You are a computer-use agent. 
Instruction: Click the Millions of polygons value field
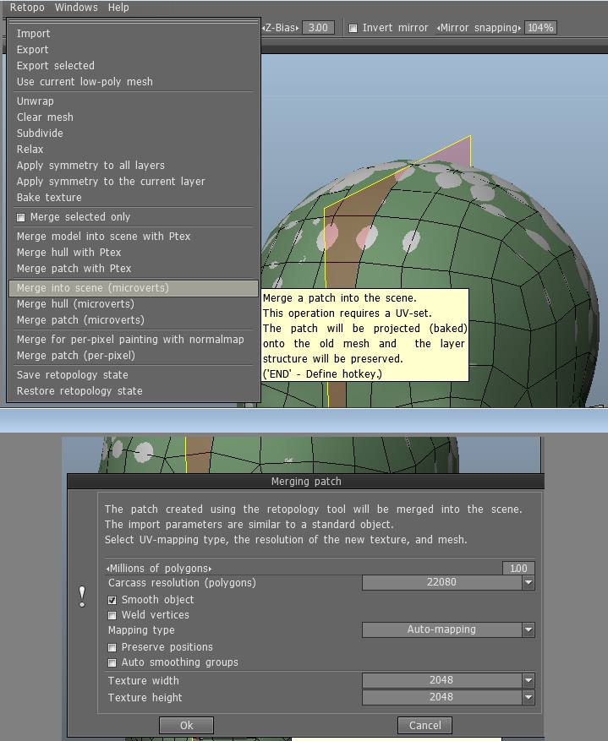(518, 569)
